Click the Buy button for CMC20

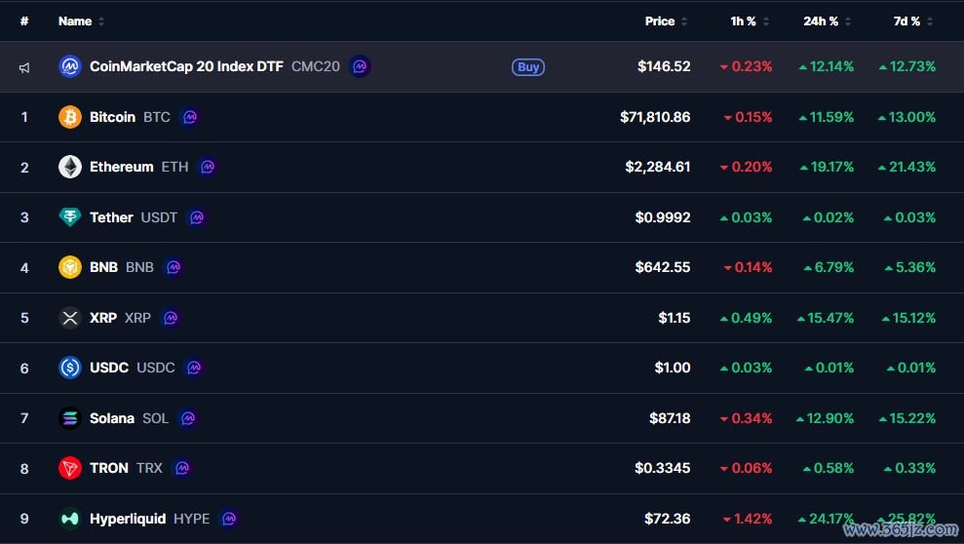point(528,67)
